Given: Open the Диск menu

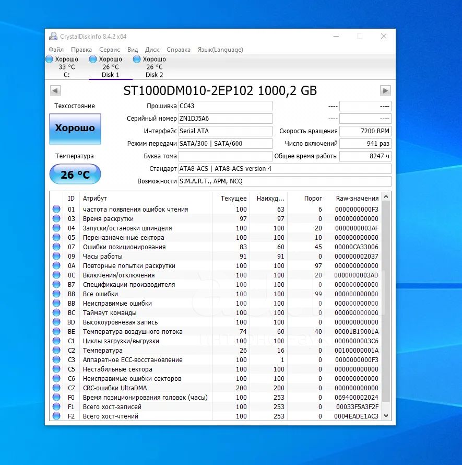Looking at the screenshot, I should pos(152,50).
